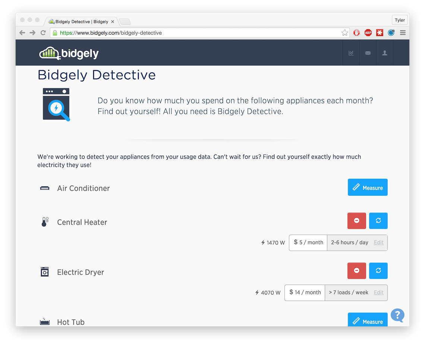
Task: Open the user profile icon
Action: pyautogui.click(x=385, y=53)
